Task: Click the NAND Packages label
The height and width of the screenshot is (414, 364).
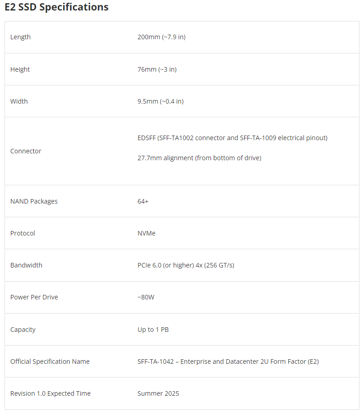Action: point(34,201)
